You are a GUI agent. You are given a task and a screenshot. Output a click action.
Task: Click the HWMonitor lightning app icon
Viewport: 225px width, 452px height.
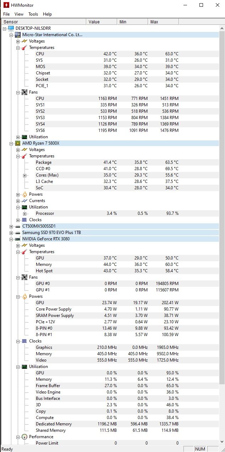coord(6,5)
